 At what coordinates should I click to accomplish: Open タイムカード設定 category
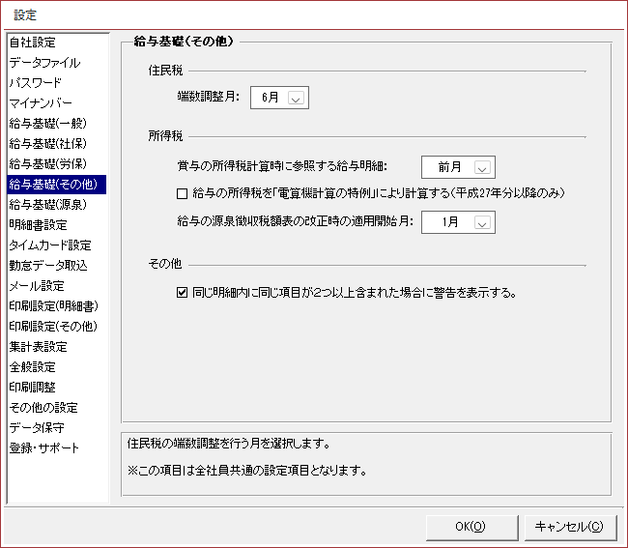click(x=50, y=245)
